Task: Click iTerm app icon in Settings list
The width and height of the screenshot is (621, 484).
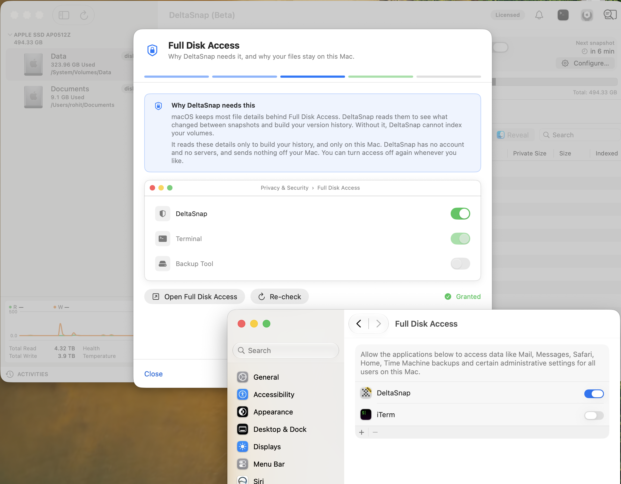Action: point(366,415)
